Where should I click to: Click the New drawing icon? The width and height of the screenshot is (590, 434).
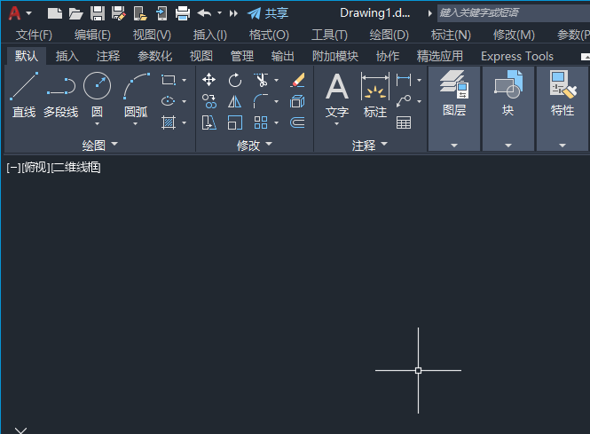(x=55, y=13)
